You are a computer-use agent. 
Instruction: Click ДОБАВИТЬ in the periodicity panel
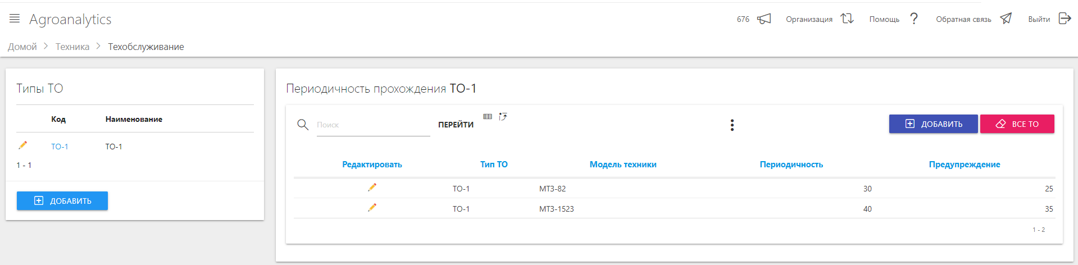[933, 124]
